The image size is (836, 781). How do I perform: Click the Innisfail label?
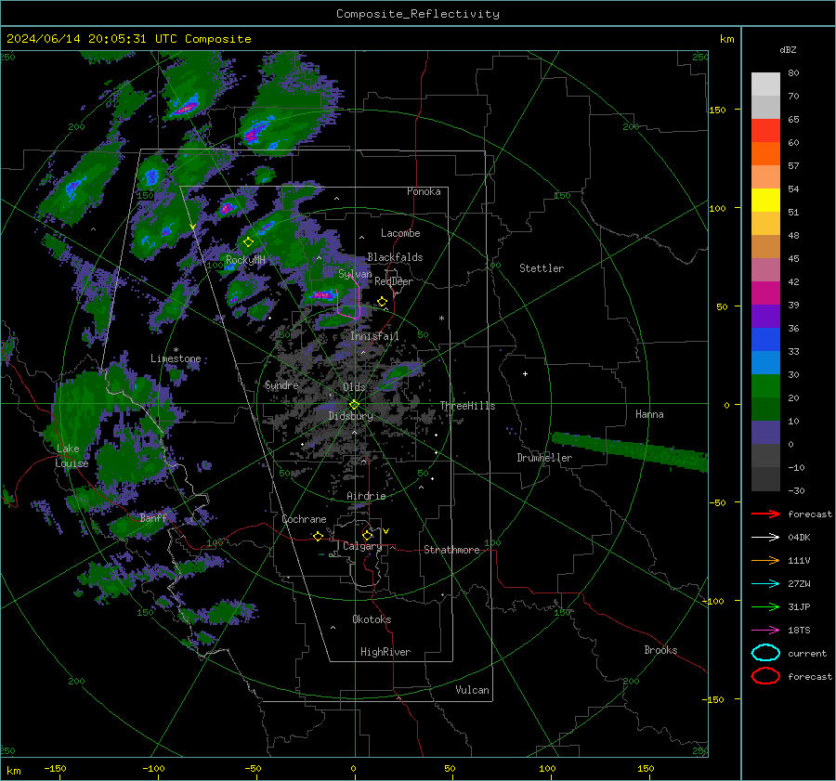pyautogui.click(x=374, y=336)
